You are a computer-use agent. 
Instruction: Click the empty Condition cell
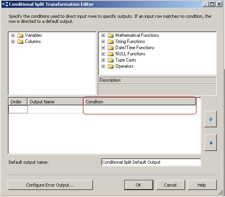(140, 109)
